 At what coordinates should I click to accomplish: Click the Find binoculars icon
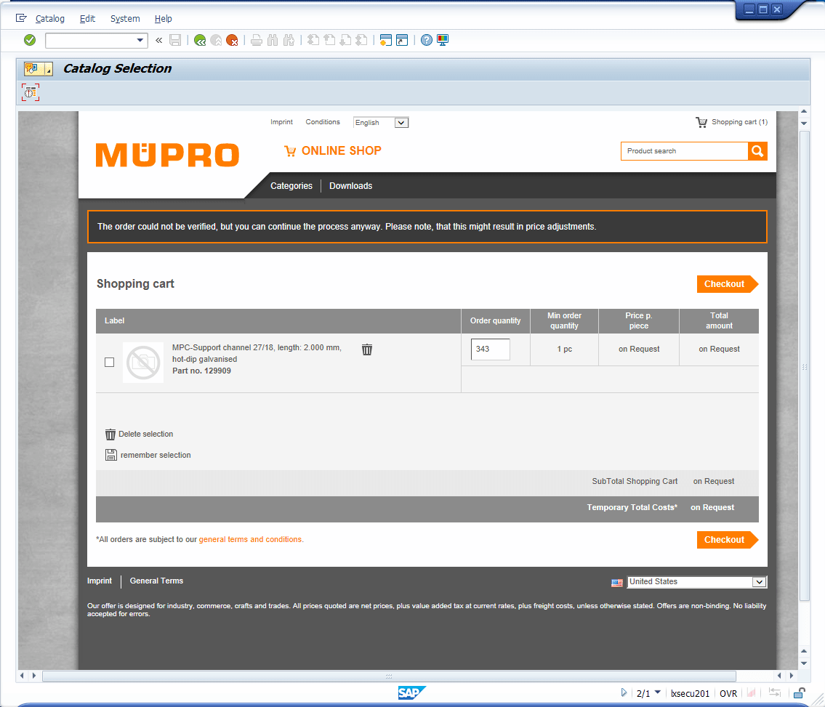pos(273,40)
